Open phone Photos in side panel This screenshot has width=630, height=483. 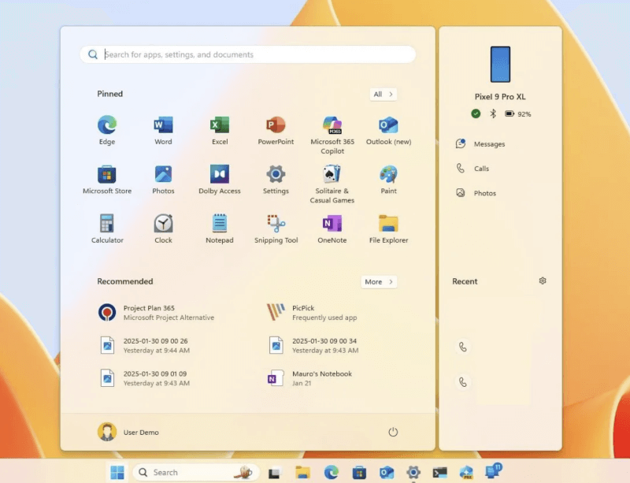click(476, 193)
